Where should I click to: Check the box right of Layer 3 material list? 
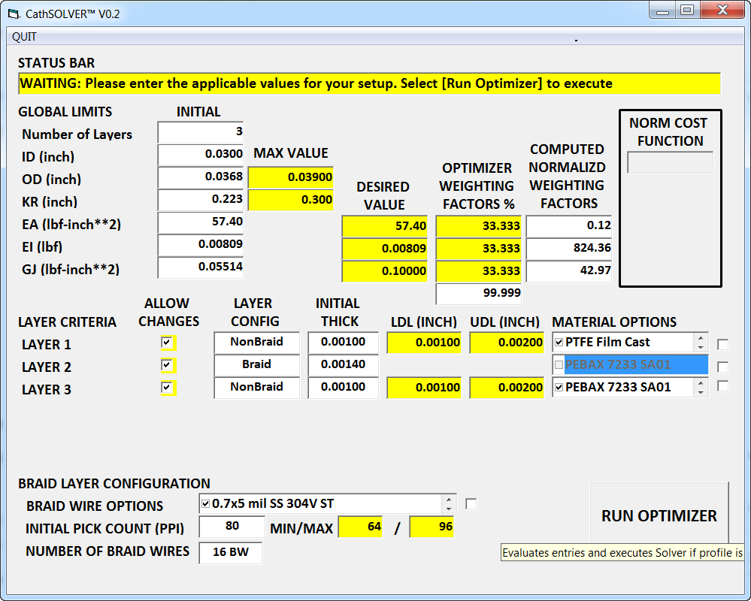click(722, 386)
